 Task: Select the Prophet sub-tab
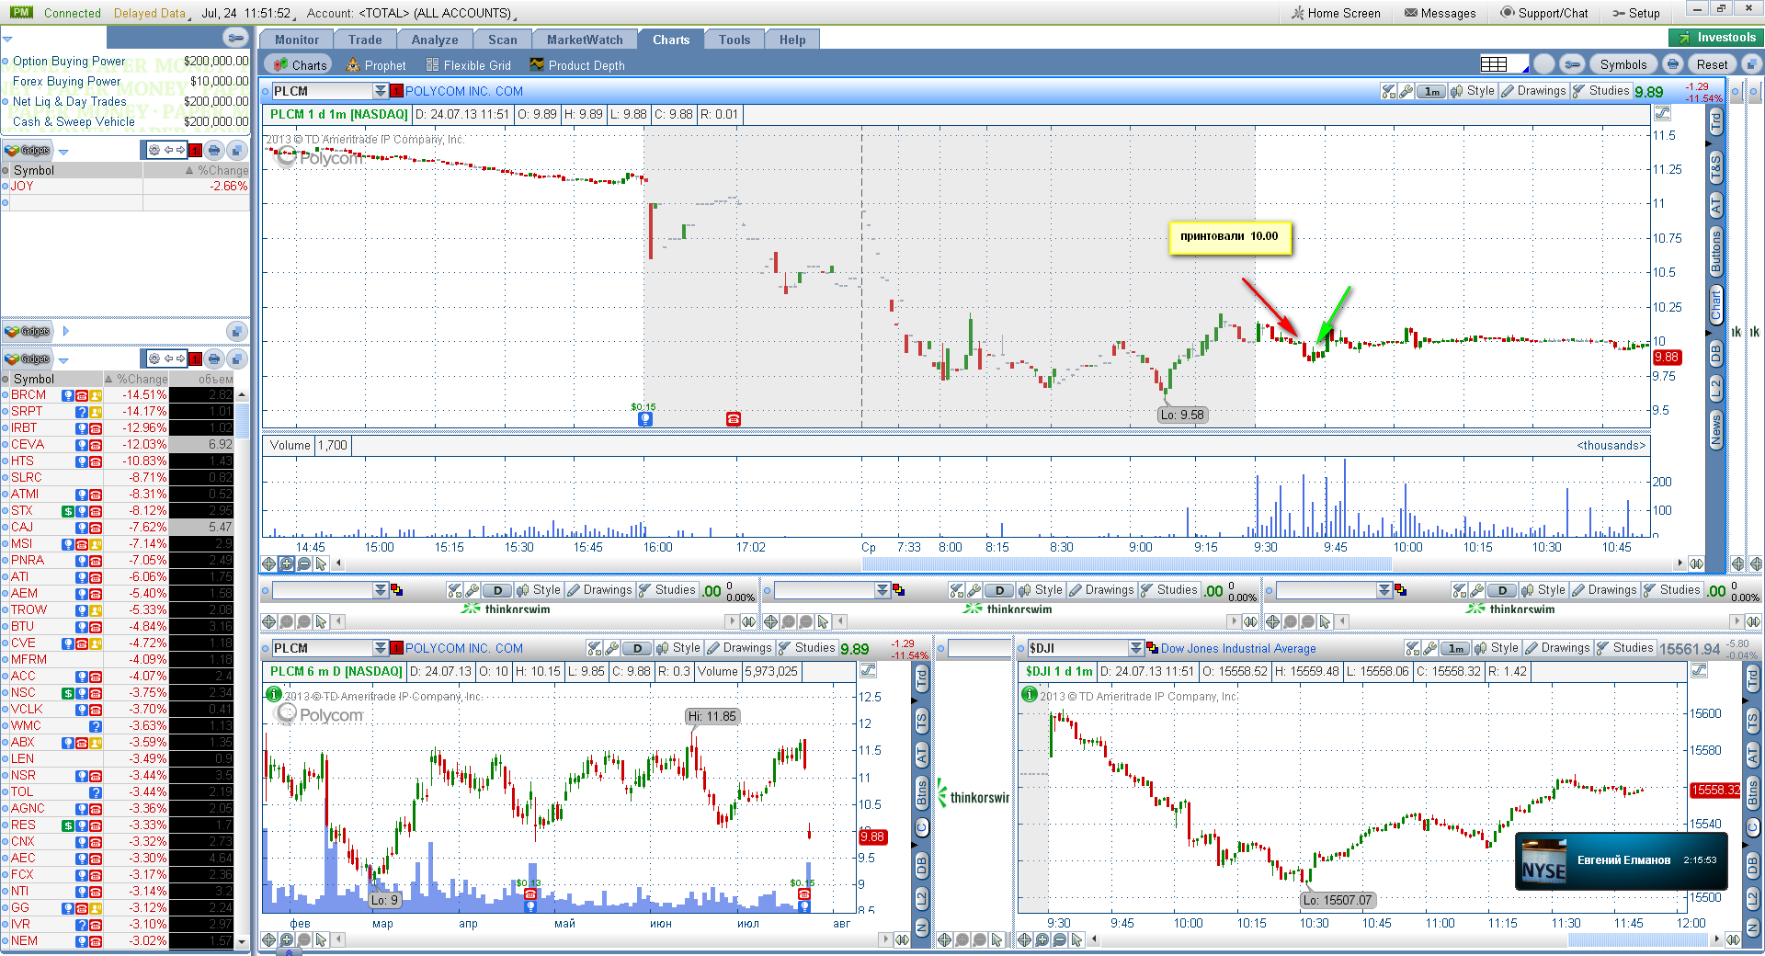[x=375, y=65]
